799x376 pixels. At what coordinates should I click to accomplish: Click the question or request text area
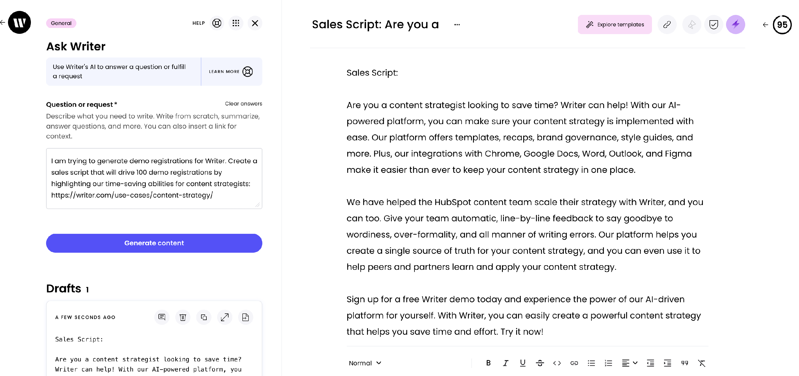point(154,178)
